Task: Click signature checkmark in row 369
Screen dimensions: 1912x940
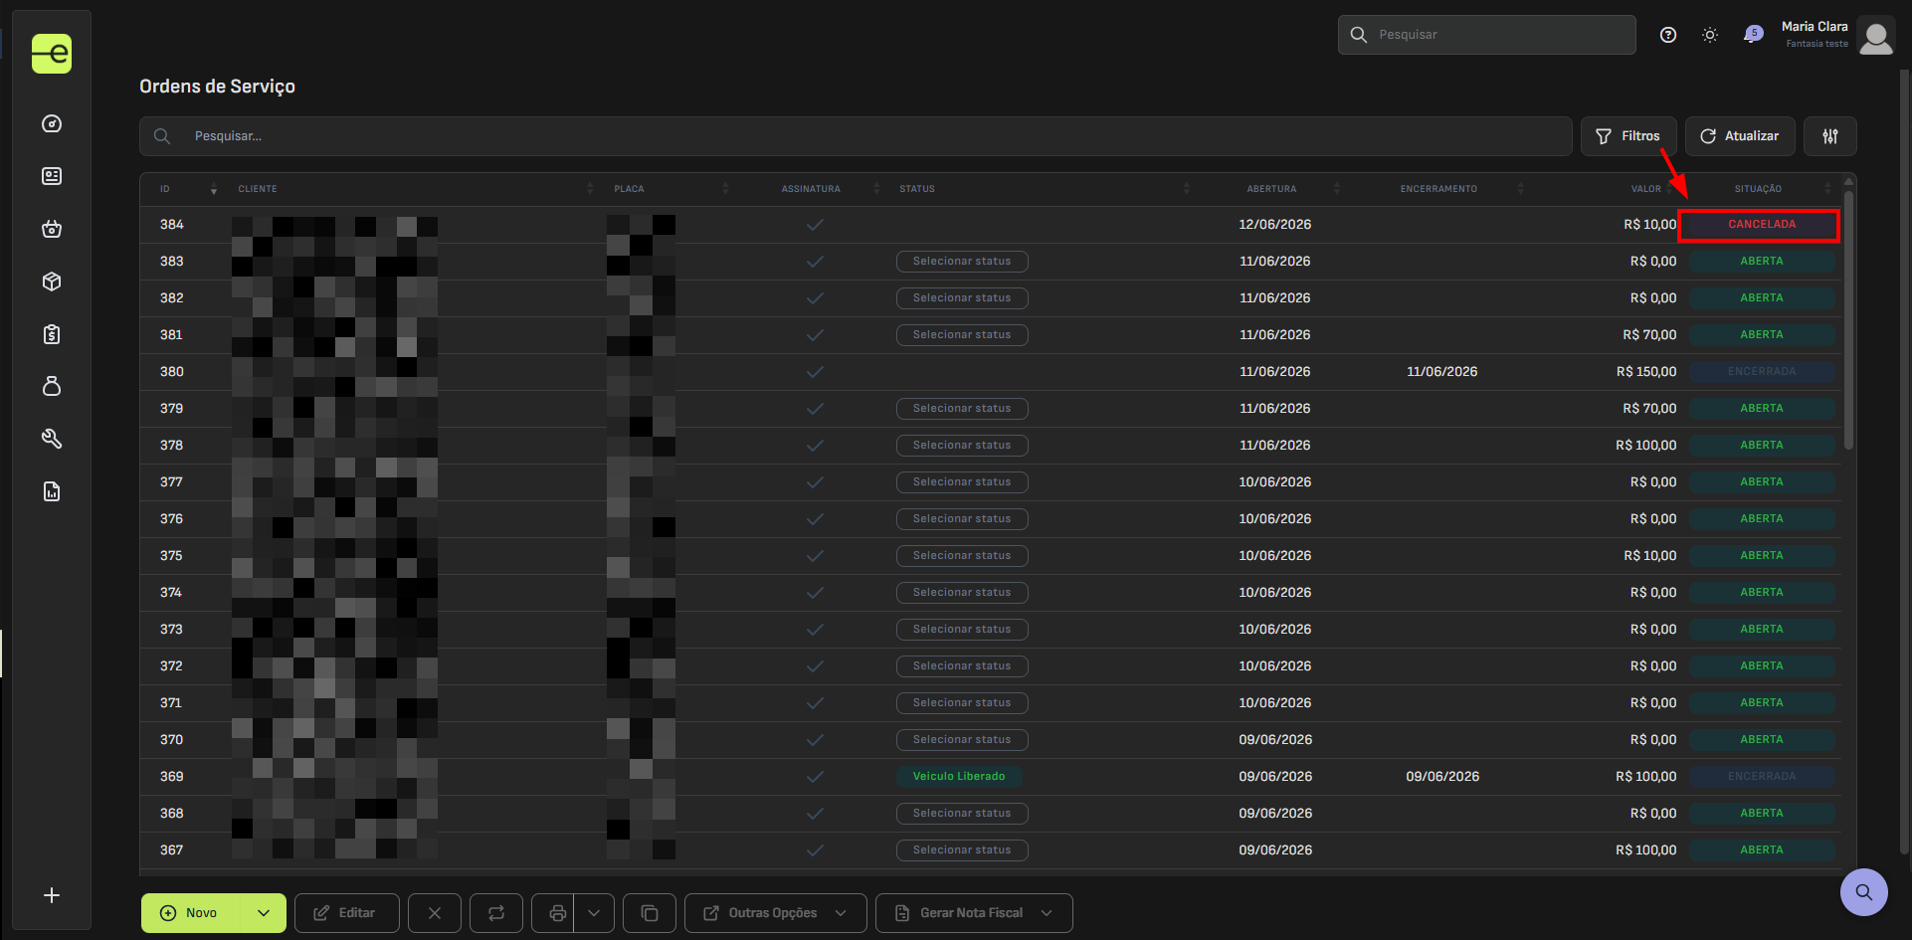Action: pos(815,777)
